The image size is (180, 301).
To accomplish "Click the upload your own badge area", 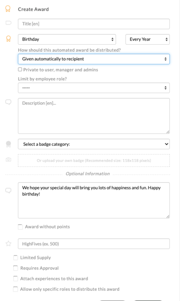I will click(94, 160).
